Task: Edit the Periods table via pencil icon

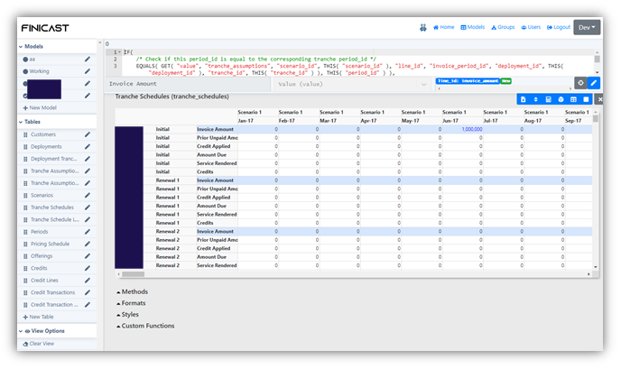Action: point(88,232)
